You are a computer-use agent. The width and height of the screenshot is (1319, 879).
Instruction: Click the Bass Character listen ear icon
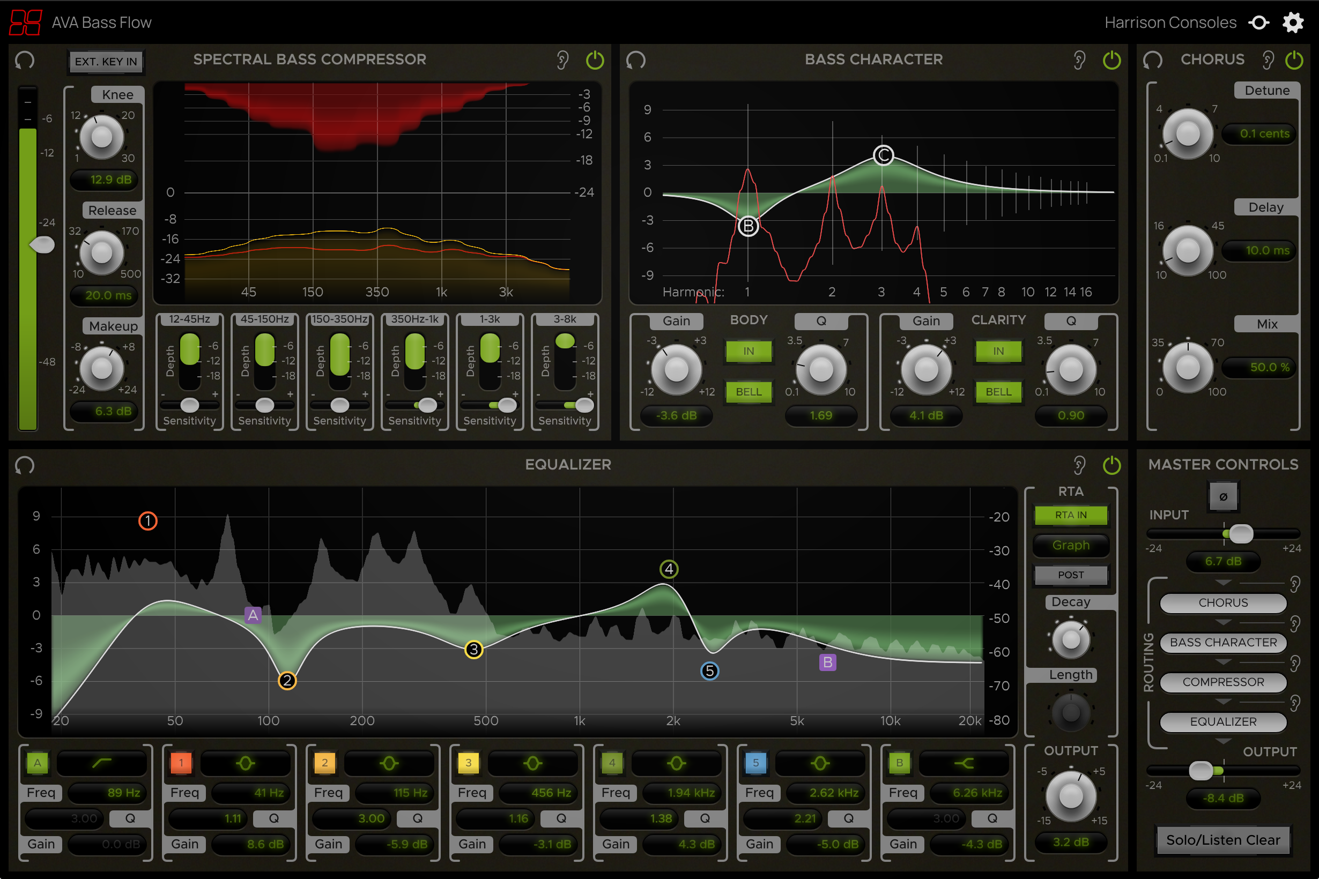pyautogui.click(x=1079, y=60)
